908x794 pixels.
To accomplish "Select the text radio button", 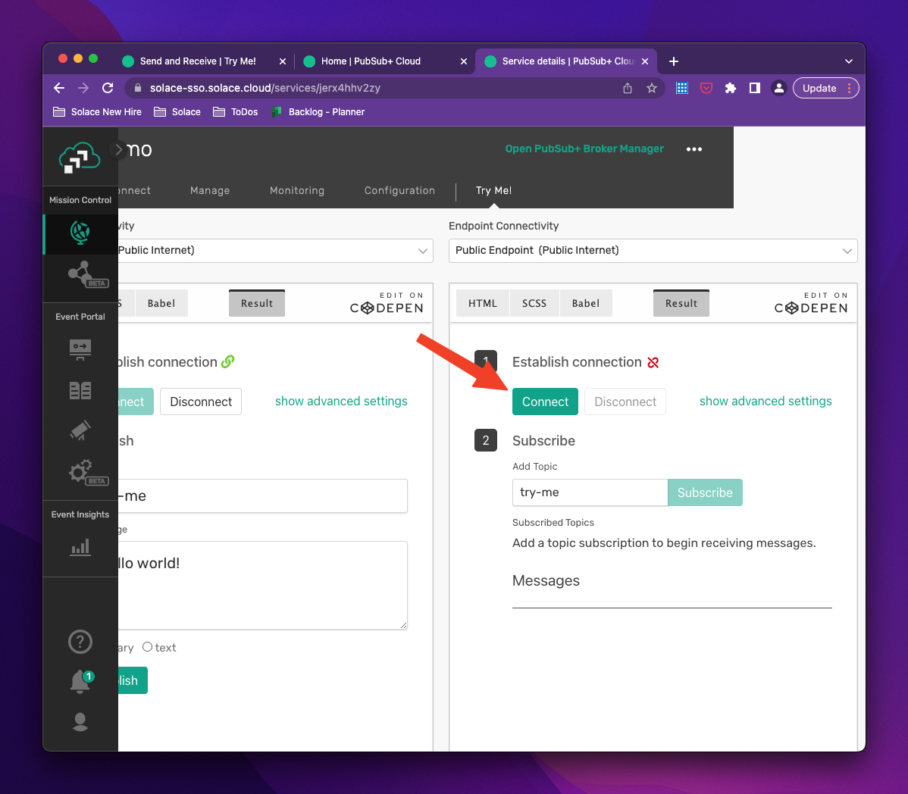I will 148,647.
